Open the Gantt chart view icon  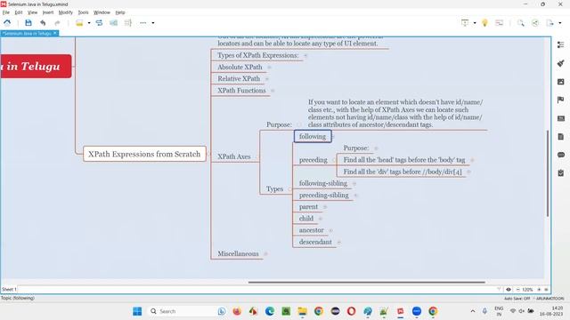pyautogui.click(x=500, y=23)
